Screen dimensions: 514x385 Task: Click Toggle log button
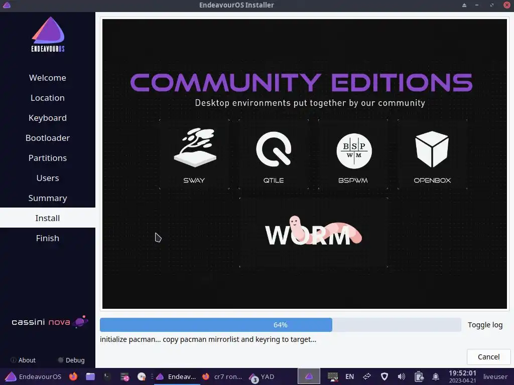[485, 325]
